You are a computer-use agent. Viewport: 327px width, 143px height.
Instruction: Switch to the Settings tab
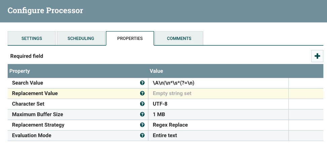(x=32, y=38)
